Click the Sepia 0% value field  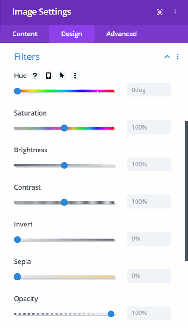click(149, 276)
